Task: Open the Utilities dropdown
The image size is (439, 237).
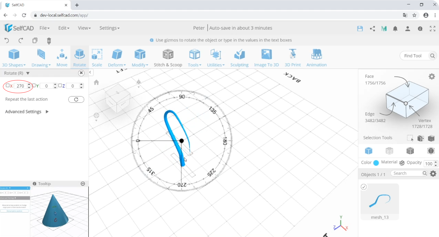Action: click(x=216, y=58)
